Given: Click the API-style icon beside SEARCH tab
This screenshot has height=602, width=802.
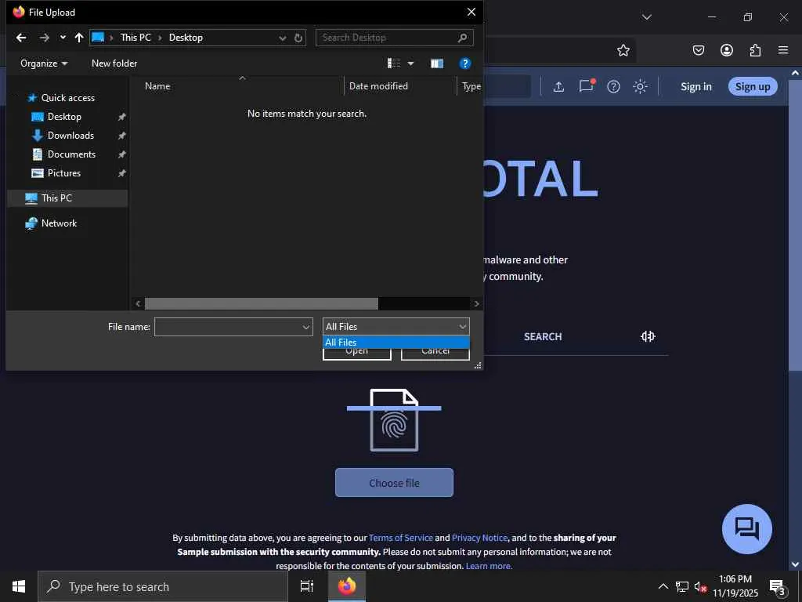Looking at the screenshot, I should coord(648,336).
